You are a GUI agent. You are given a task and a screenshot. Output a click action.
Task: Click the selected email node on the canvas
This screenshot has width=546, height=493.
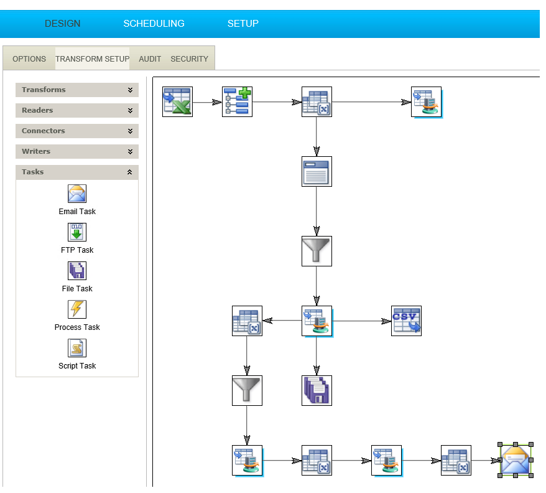click(516, 460)
